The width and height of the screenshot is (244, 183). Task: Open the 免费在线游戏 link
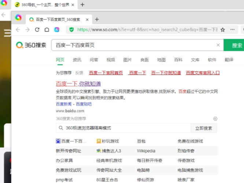(190, 141)
